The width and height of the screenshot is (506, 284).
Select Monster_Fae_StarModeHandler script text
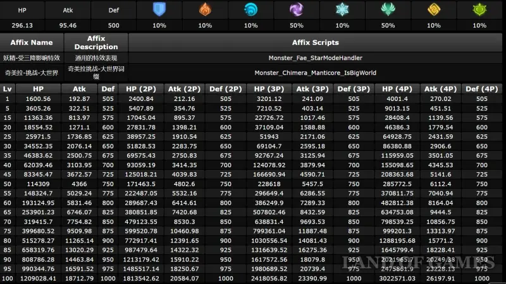click(315, 58)
